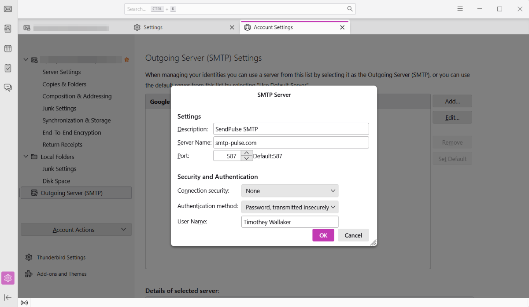Open the Connection security dropdown
The width and height of the screenshot is (529, 307).
[x=290, y=191]
